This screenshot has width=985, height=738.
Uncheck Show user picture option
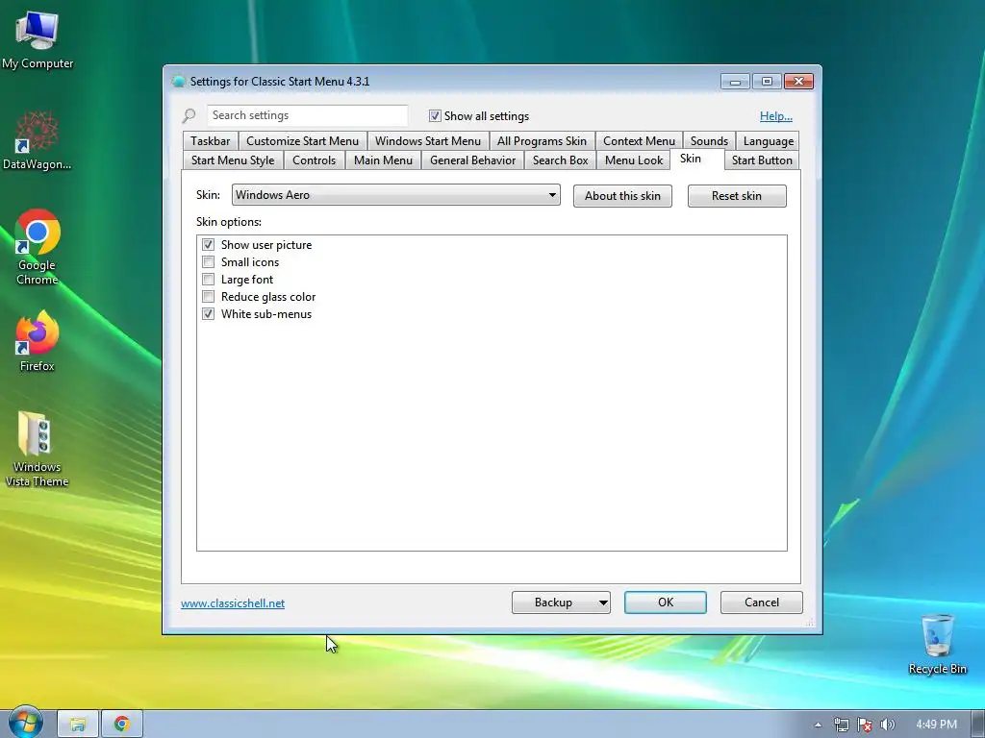(x=208, y=244)
